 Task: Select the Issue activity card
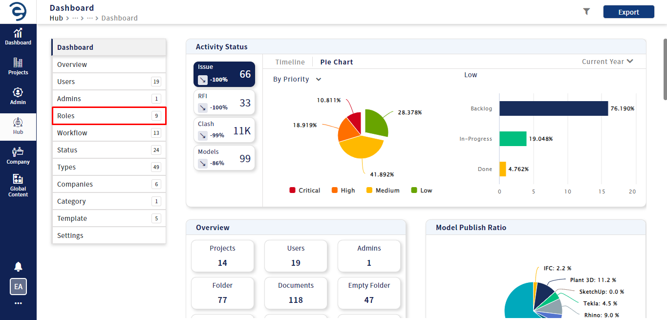coord(224,74)
